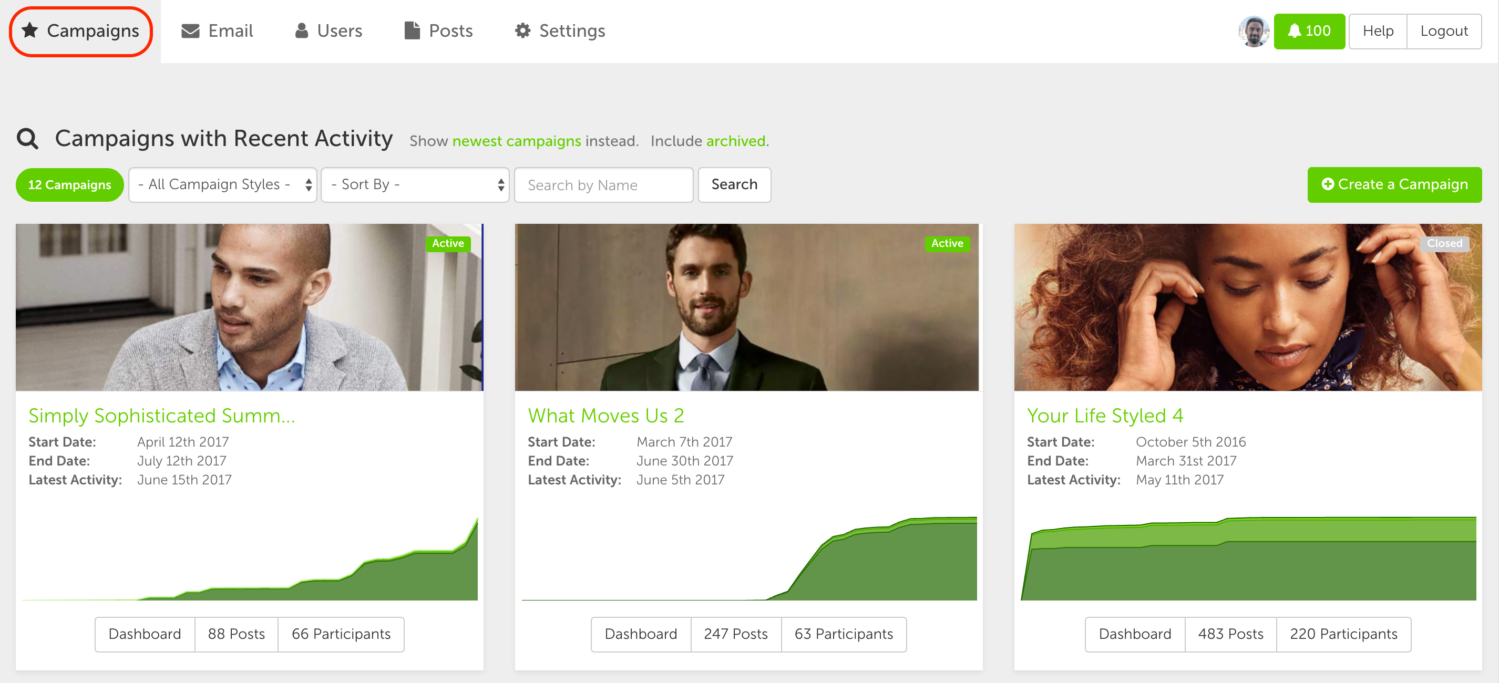Open Dashboard for Simply Sophisticated campaign
Viewport: 1499px width, 683px height.
145,634
